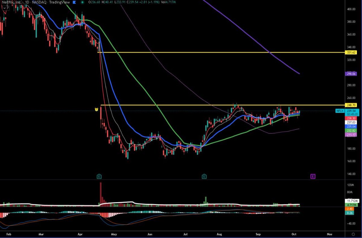Click the Nov label on the time axis
Image resolution: width=362 pixels, height=238 pixels.
coord(329,234)
